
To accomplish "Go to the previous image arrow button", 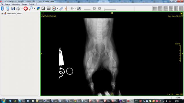I will [x=94, y=9].
